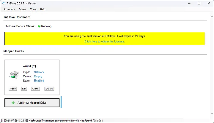This screenshot has height=123, width=214.
Task: Click the green plus icon on Add New Mapped Drive
Action: [13, 103]
